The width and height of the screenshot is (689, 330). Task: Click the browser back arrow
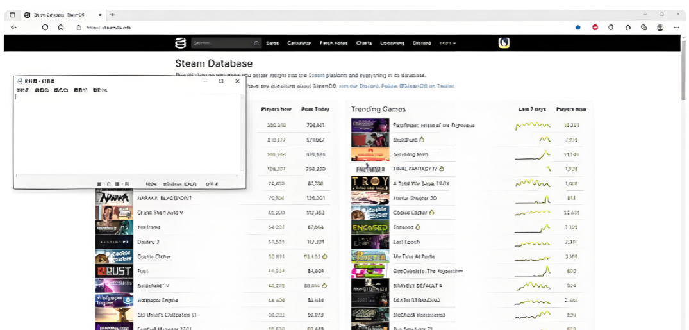click(x=14, y=28)
